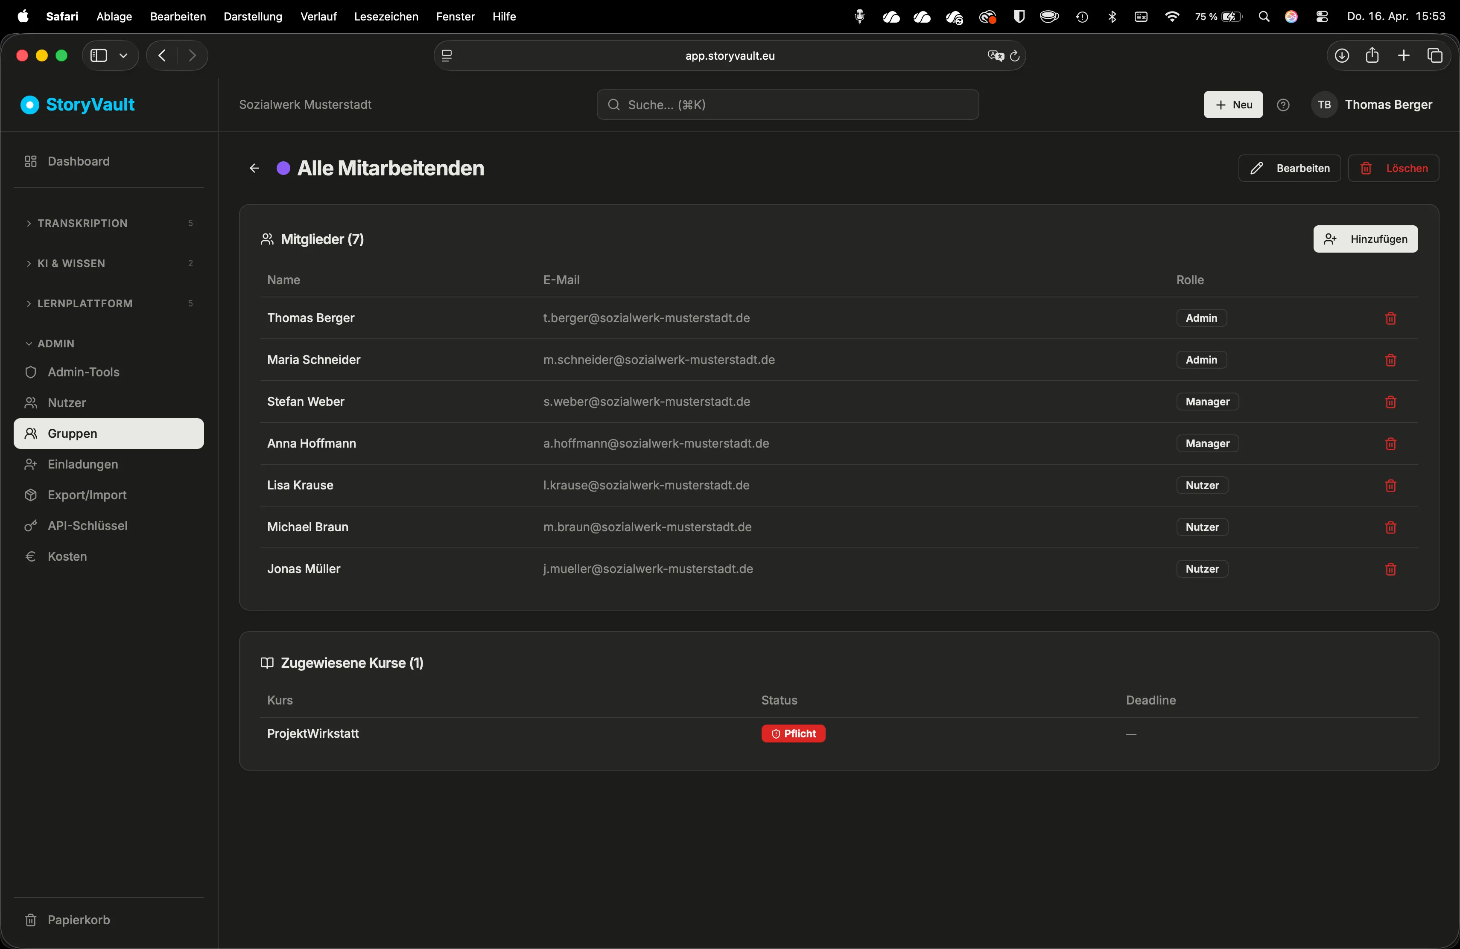Click Safari back navigation arrow
Image resolution: width=1460 pixels, height=949 pixels.
[162, 56]
